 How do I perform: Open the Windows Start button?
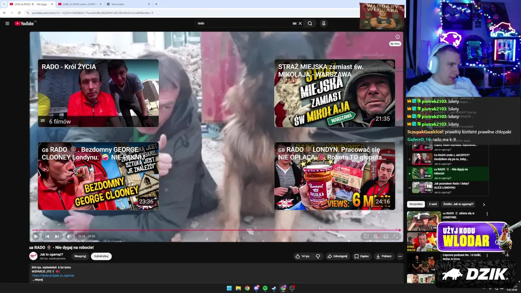(x=229, y=288)
